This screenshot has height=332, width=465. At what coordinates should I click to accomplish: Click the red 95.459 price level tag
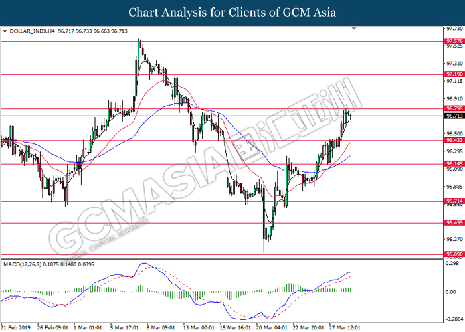pyautogui.click(x=454, y=222)
